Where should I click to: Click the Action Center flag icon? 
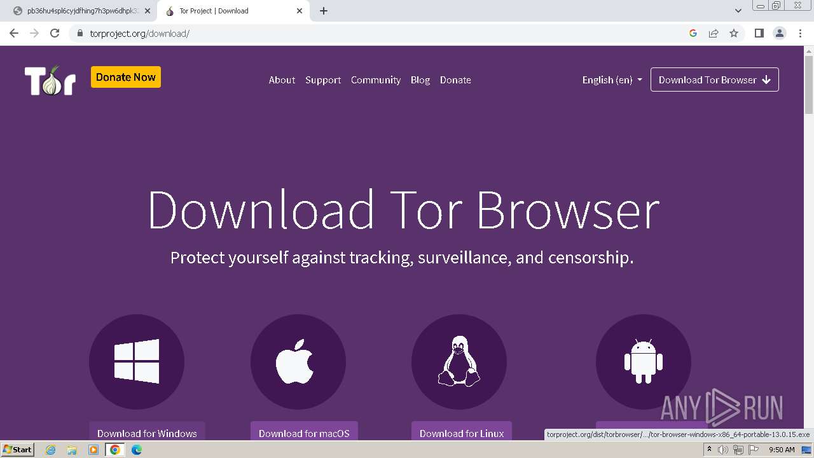(752, 450)
